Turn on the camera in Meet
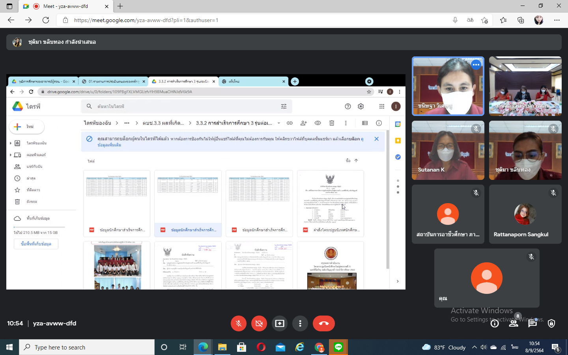Viewport: 568px width, 355px height. coord(259,323)
